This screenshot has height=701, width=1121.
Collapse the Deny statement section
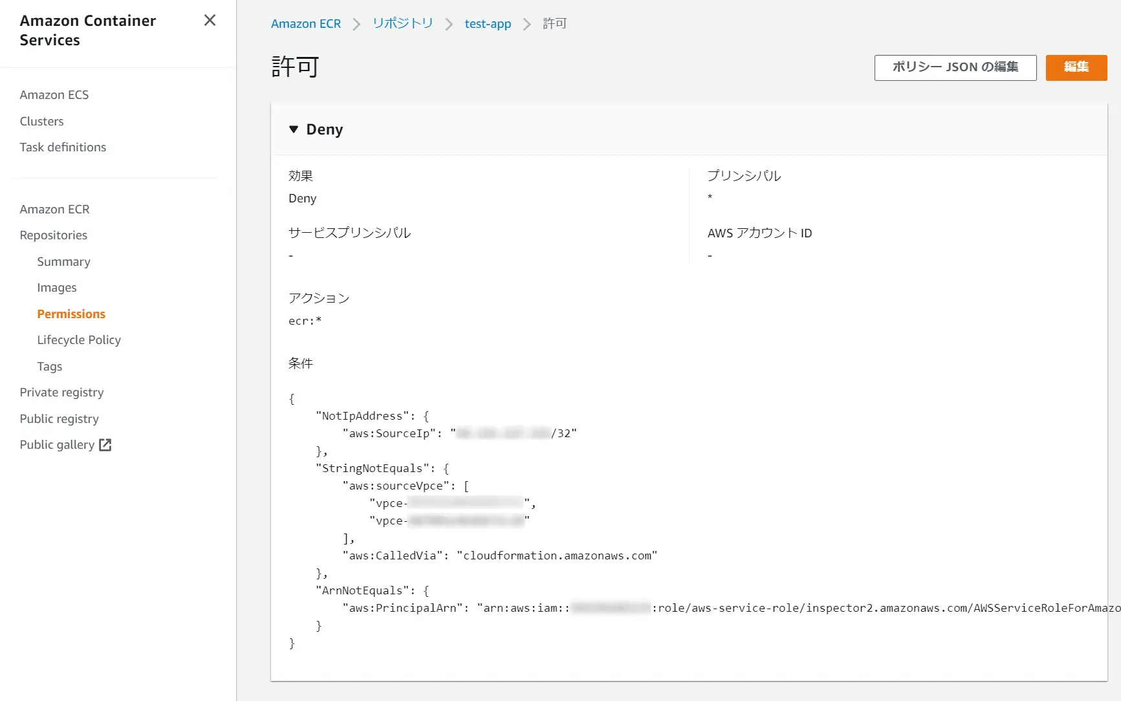[x=294, y=129]
